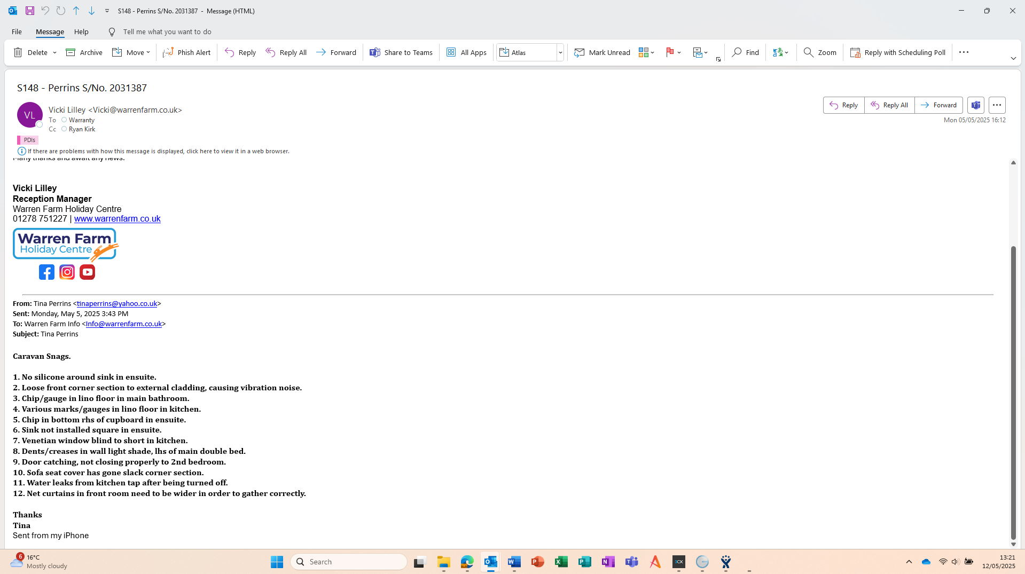
Task: Mark this message as Unread
Action: coord(602,52)
